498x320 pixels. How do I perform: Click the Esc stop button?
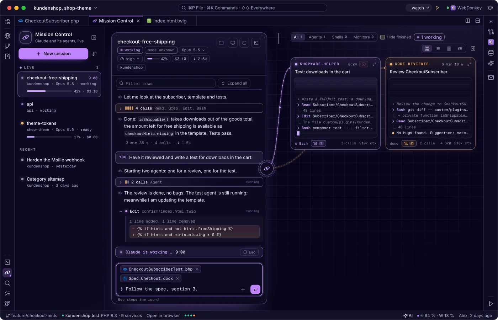(249, 252)
